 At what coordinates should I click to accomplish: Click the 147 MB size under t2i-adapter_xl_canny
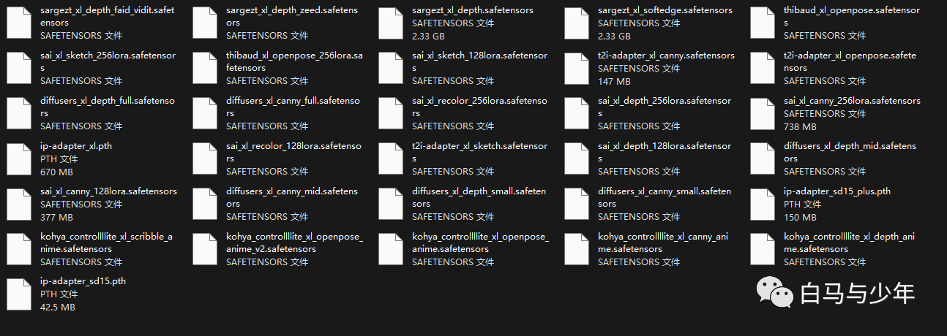tap(614, 82)
